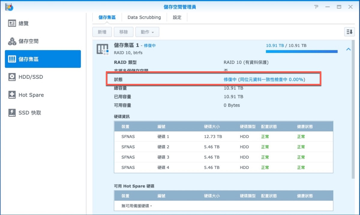
Task: Open the 動作 action dropdown
Action: tap(147, 32)
